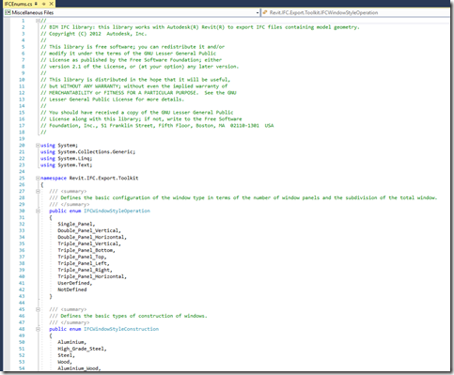Collapse the summary comment at line 45
The width and height of the screenshot is (454, 375).
(38, 309)
